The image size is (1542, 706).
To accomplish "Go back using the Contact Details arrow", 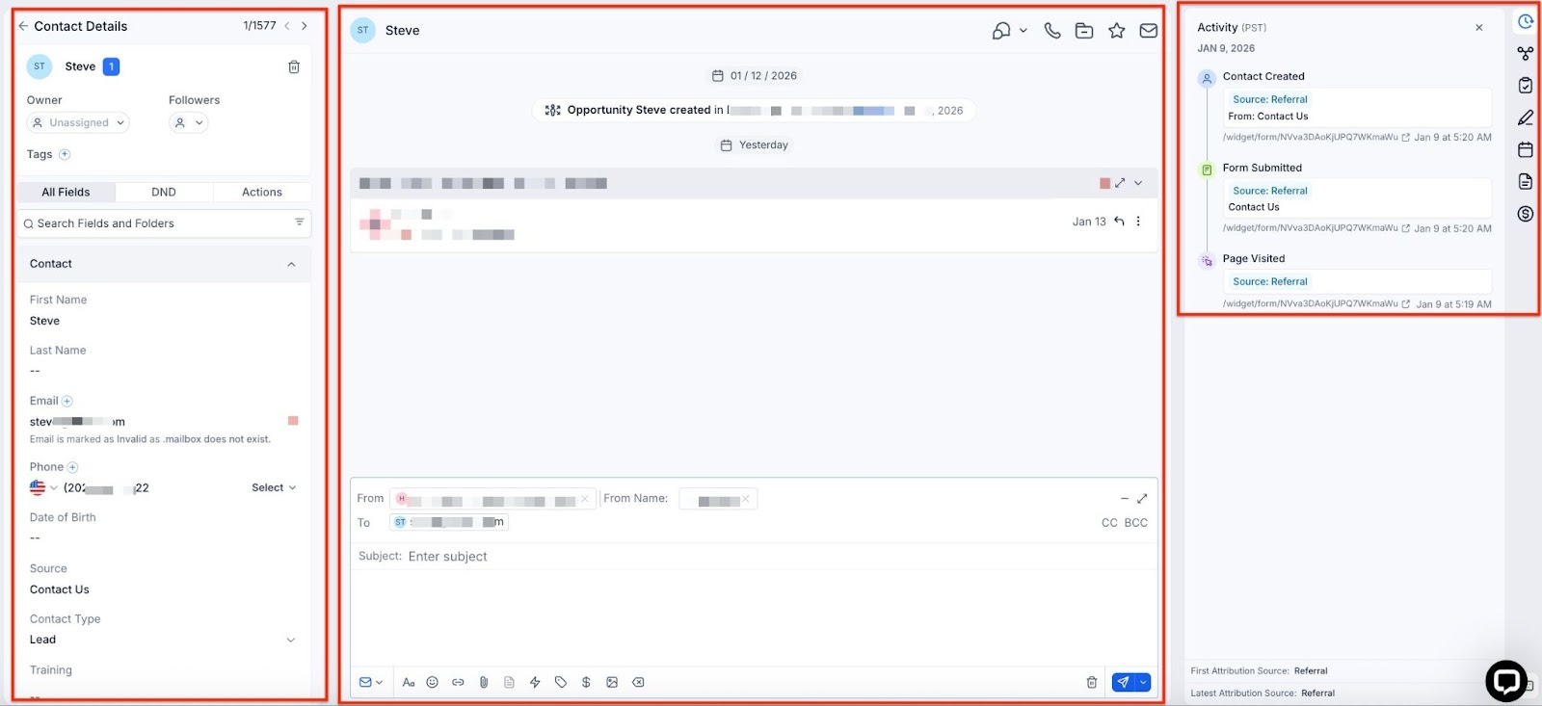I will [23, 26].
